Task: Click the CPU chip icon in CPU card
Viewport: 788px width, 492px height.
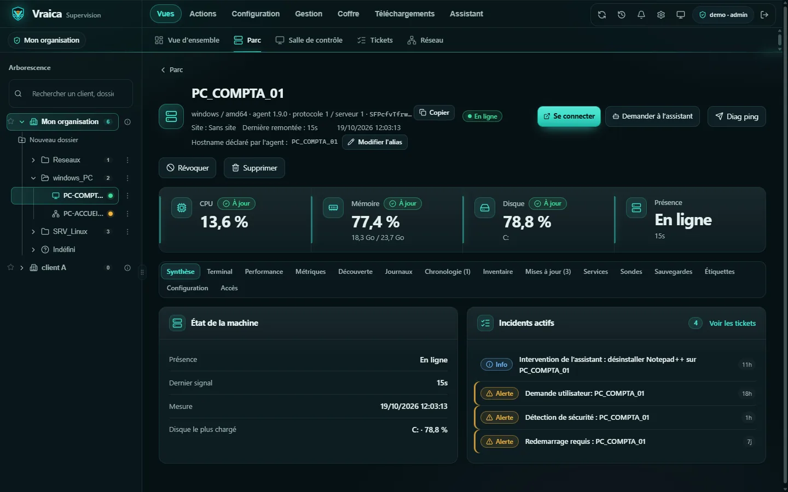Action: (182, 208)
